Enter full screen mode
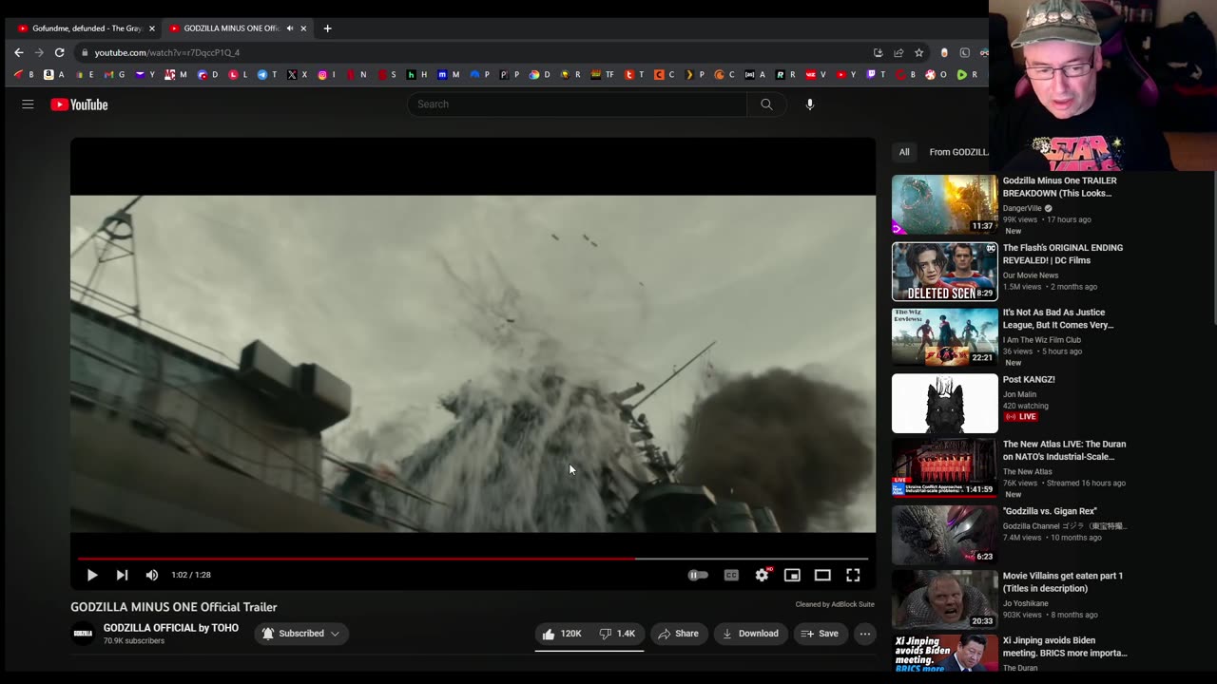 tap(853, 575)
